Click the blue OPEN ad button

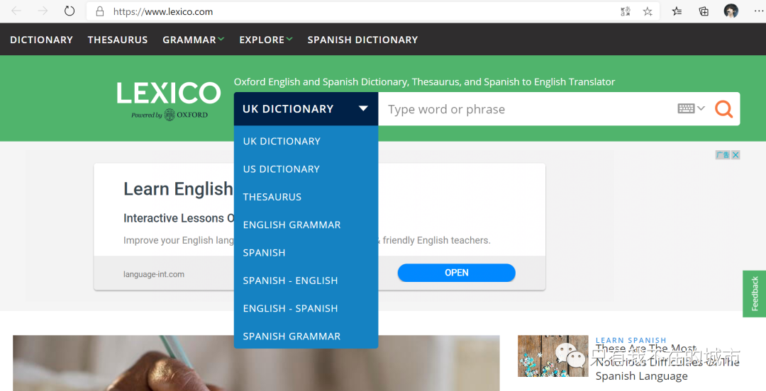[456, 273]
